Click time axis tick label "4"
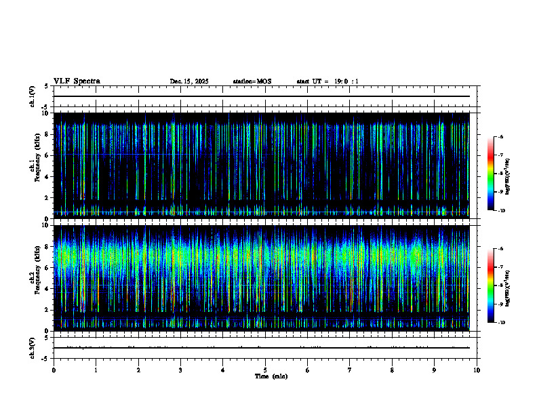 pos(223,370)
